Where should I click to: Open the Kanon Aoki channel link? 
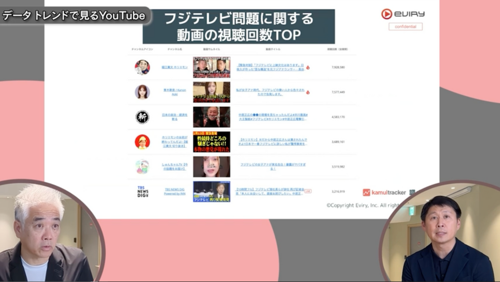tap(175, 92)
